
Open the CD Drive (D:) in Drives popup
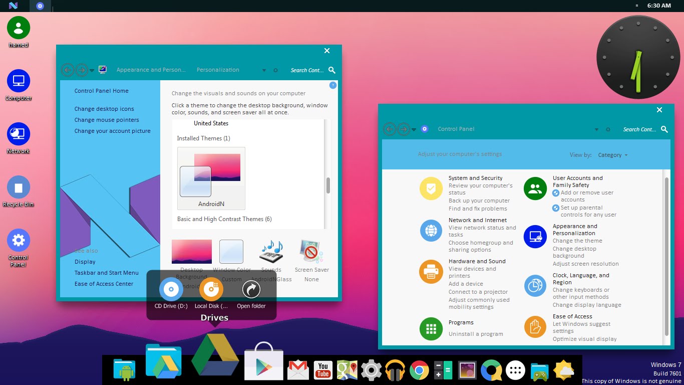tap(171, 289)
